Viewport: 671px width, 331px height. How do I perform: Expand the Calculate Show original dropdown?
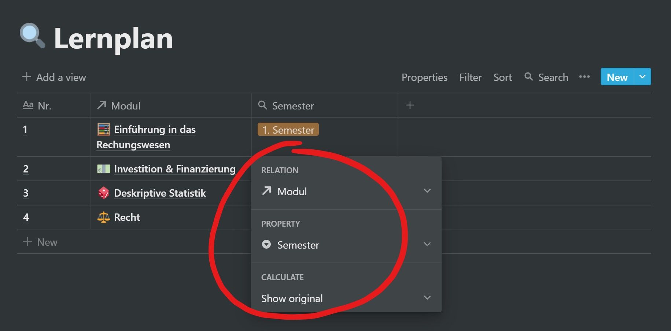pyautogui.click(x=346, y=298)
